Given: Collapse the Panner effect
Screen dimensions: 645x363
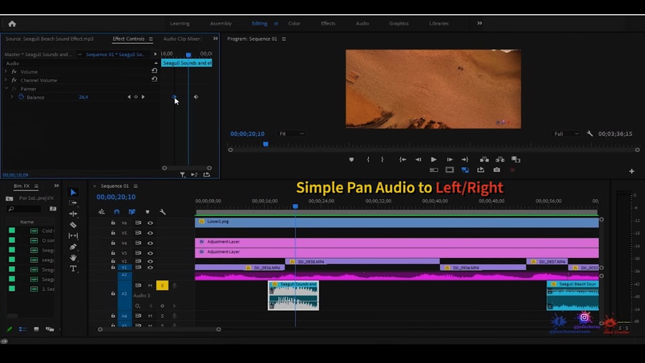Looking at the screenshot, I should pyautogui.click(x=6, y=89).
